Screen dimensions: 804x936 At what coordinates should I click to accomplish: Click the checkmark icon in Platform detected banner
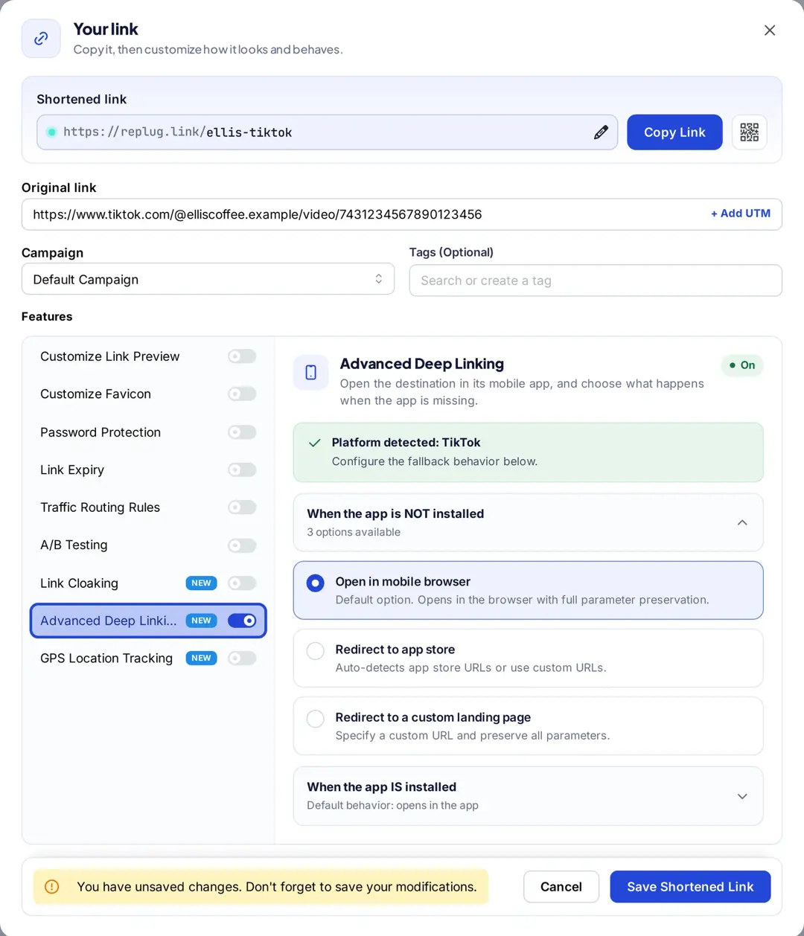pyautogui.click(x=315, y=443)
